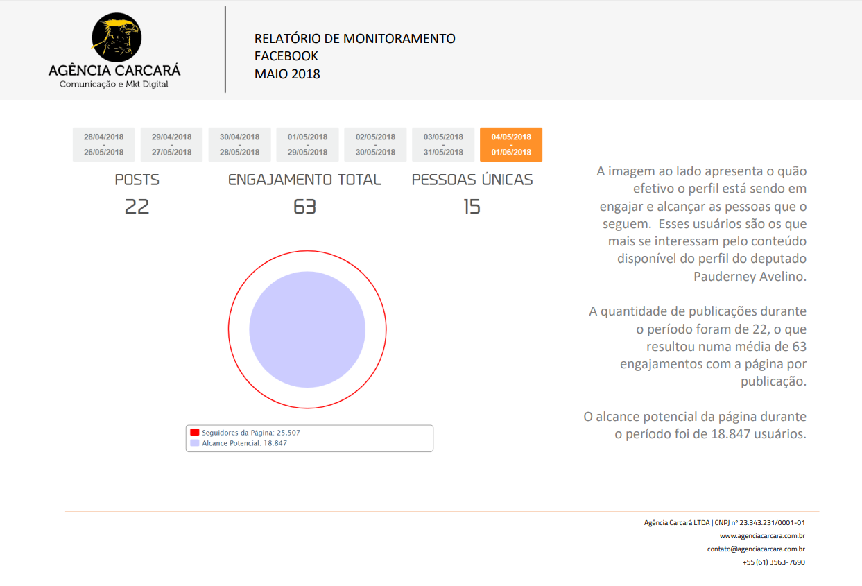Click the lilac potential reach circle in chart
Image resolution: width=862 pixels, height=586 pixels.
(x=307, y=329)
